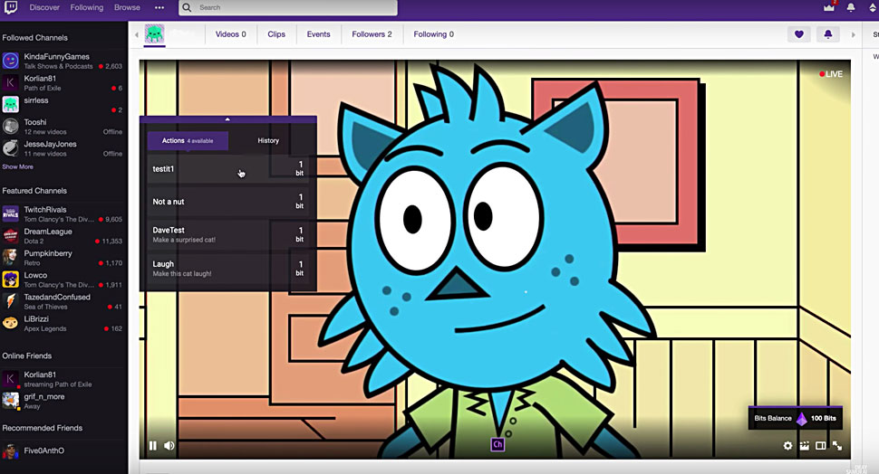
Task: Open Korlian81 in Online Friends
Action: tap(63, 379)
